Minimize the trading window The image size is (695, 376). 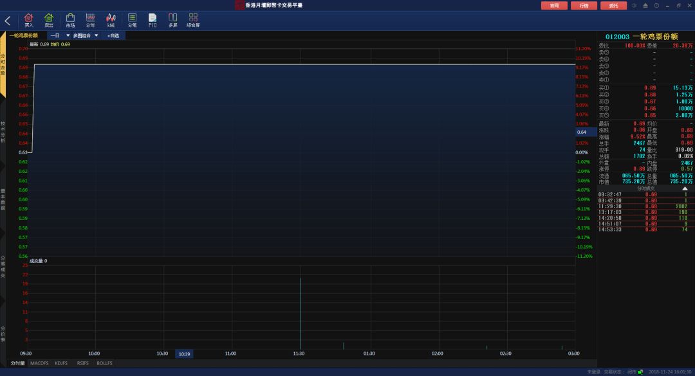[x=667, y=5]
